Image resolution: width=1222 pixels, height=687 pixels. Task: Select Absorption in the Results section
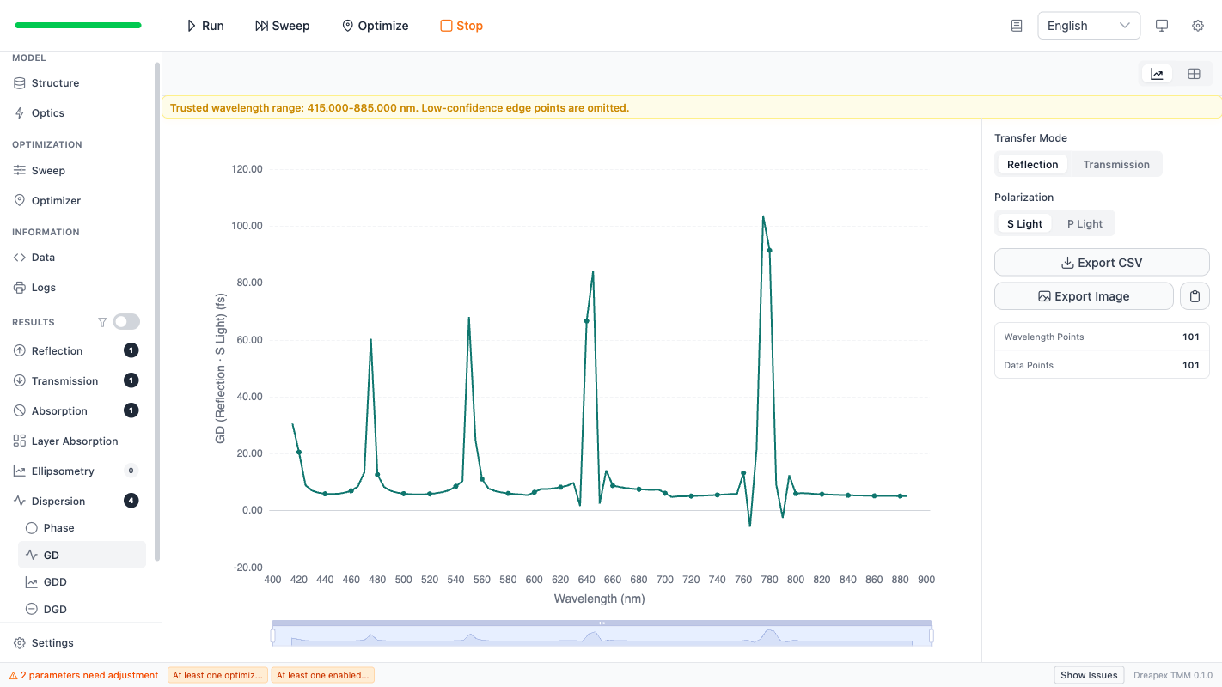pos(57,410)
